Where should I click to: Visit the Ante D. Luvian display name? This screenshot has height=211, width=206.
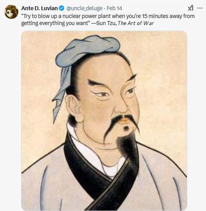pos(39,8)
